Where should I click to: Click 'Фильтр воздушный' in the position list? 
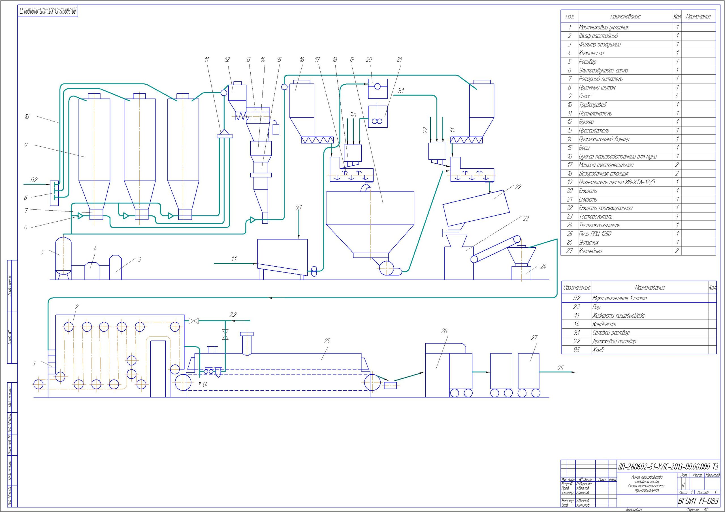point(599,44)
